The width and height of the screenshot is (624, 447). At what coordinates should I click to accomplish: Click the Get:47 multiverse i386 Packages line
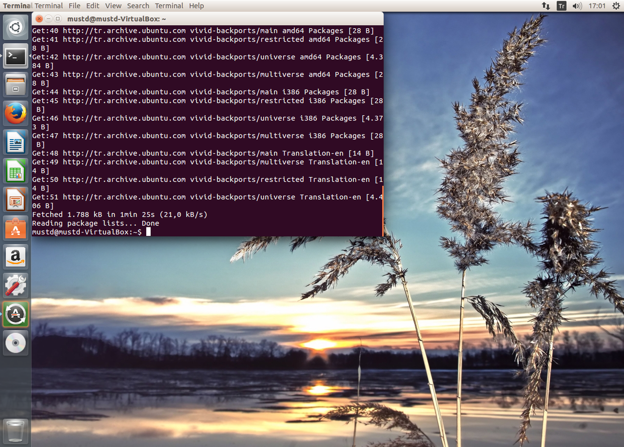pos(207,140)
